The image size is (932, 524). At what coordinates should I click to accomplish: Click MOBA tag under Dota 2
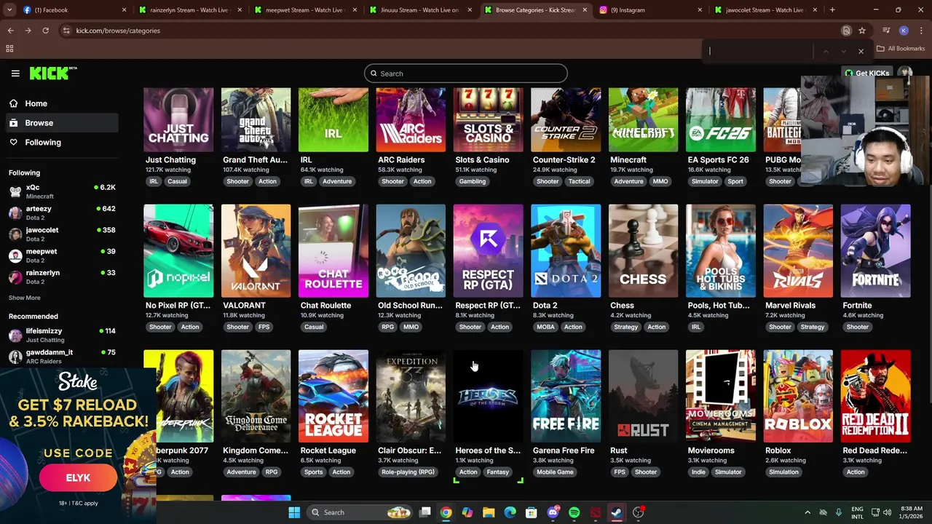tap(545, 327)
